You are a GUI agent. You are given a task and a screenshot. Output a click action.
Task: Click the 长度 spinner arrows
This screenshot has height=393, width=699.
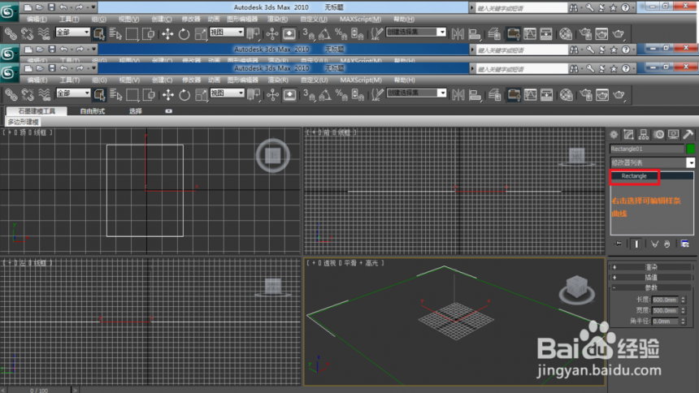pyautogui.click(x=683, y=300)
